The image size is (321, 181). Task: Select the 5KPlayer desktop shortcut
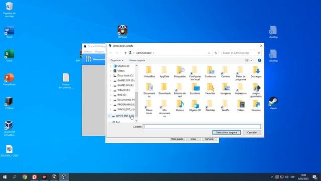click(x=122, y=32)
